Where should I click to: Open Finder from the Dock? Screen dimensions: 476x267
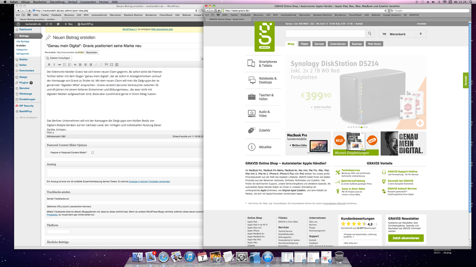pyautogui.click(x=137, y=257)
